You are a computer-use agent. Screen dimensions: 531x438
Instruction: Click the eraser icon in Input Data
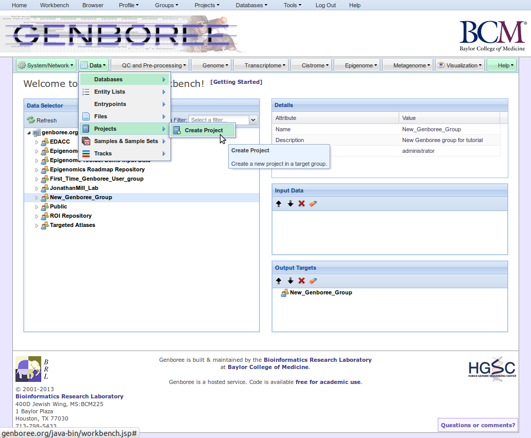(313, 204)
